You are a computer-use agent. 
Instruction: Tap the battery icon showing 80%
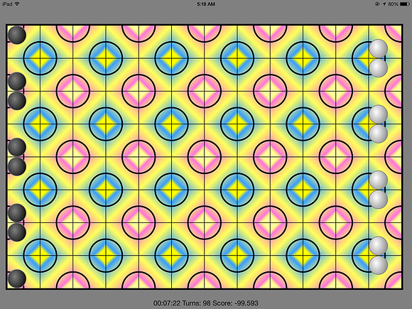[405, 4]
